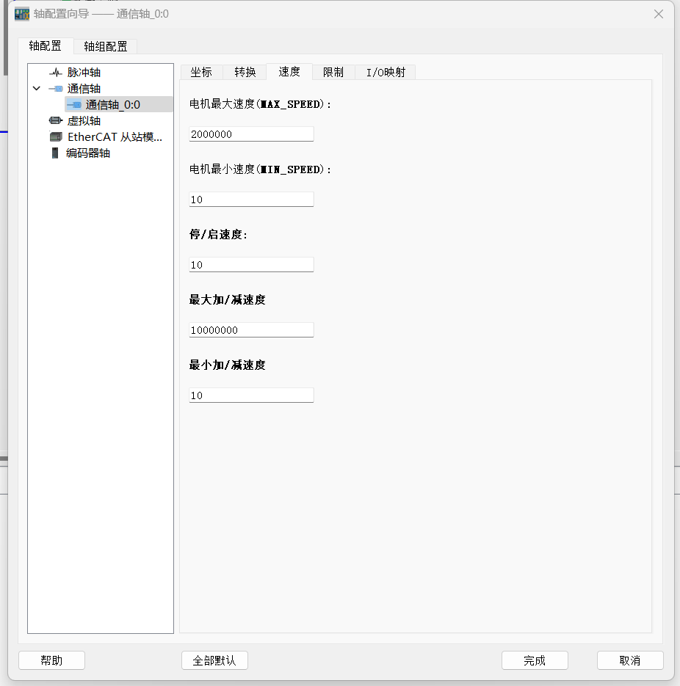Click the 停/启速度 input field
The height and width of the screenshot is (686, 680).
[x=251, y=265]
